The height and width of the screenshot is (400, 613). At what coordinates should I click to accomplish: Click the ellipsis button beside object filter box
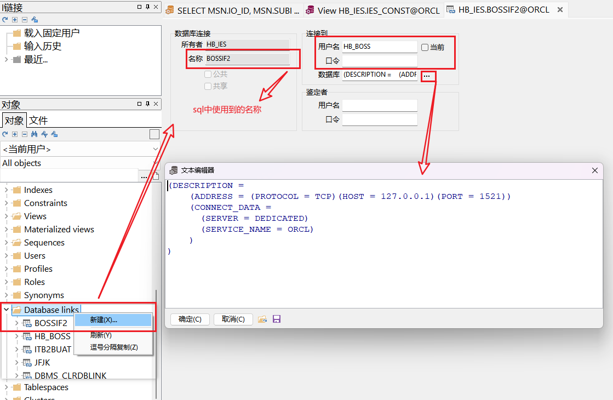tap(144, 177)
